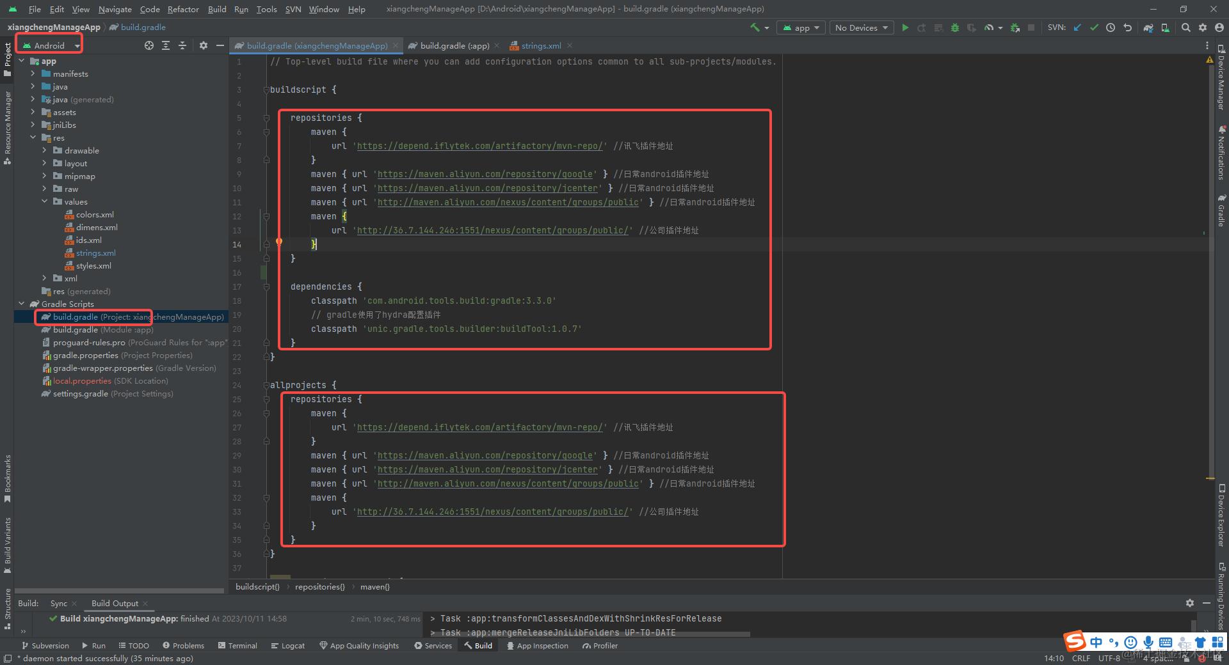This screenshot has height=665, width=1229.
Task: Click Select Opened File target icon
Action: pyautogui.click(x=149, y=45)
